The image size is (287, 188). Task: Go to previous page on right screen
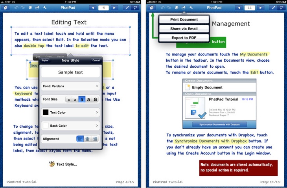tap(239, 8)
